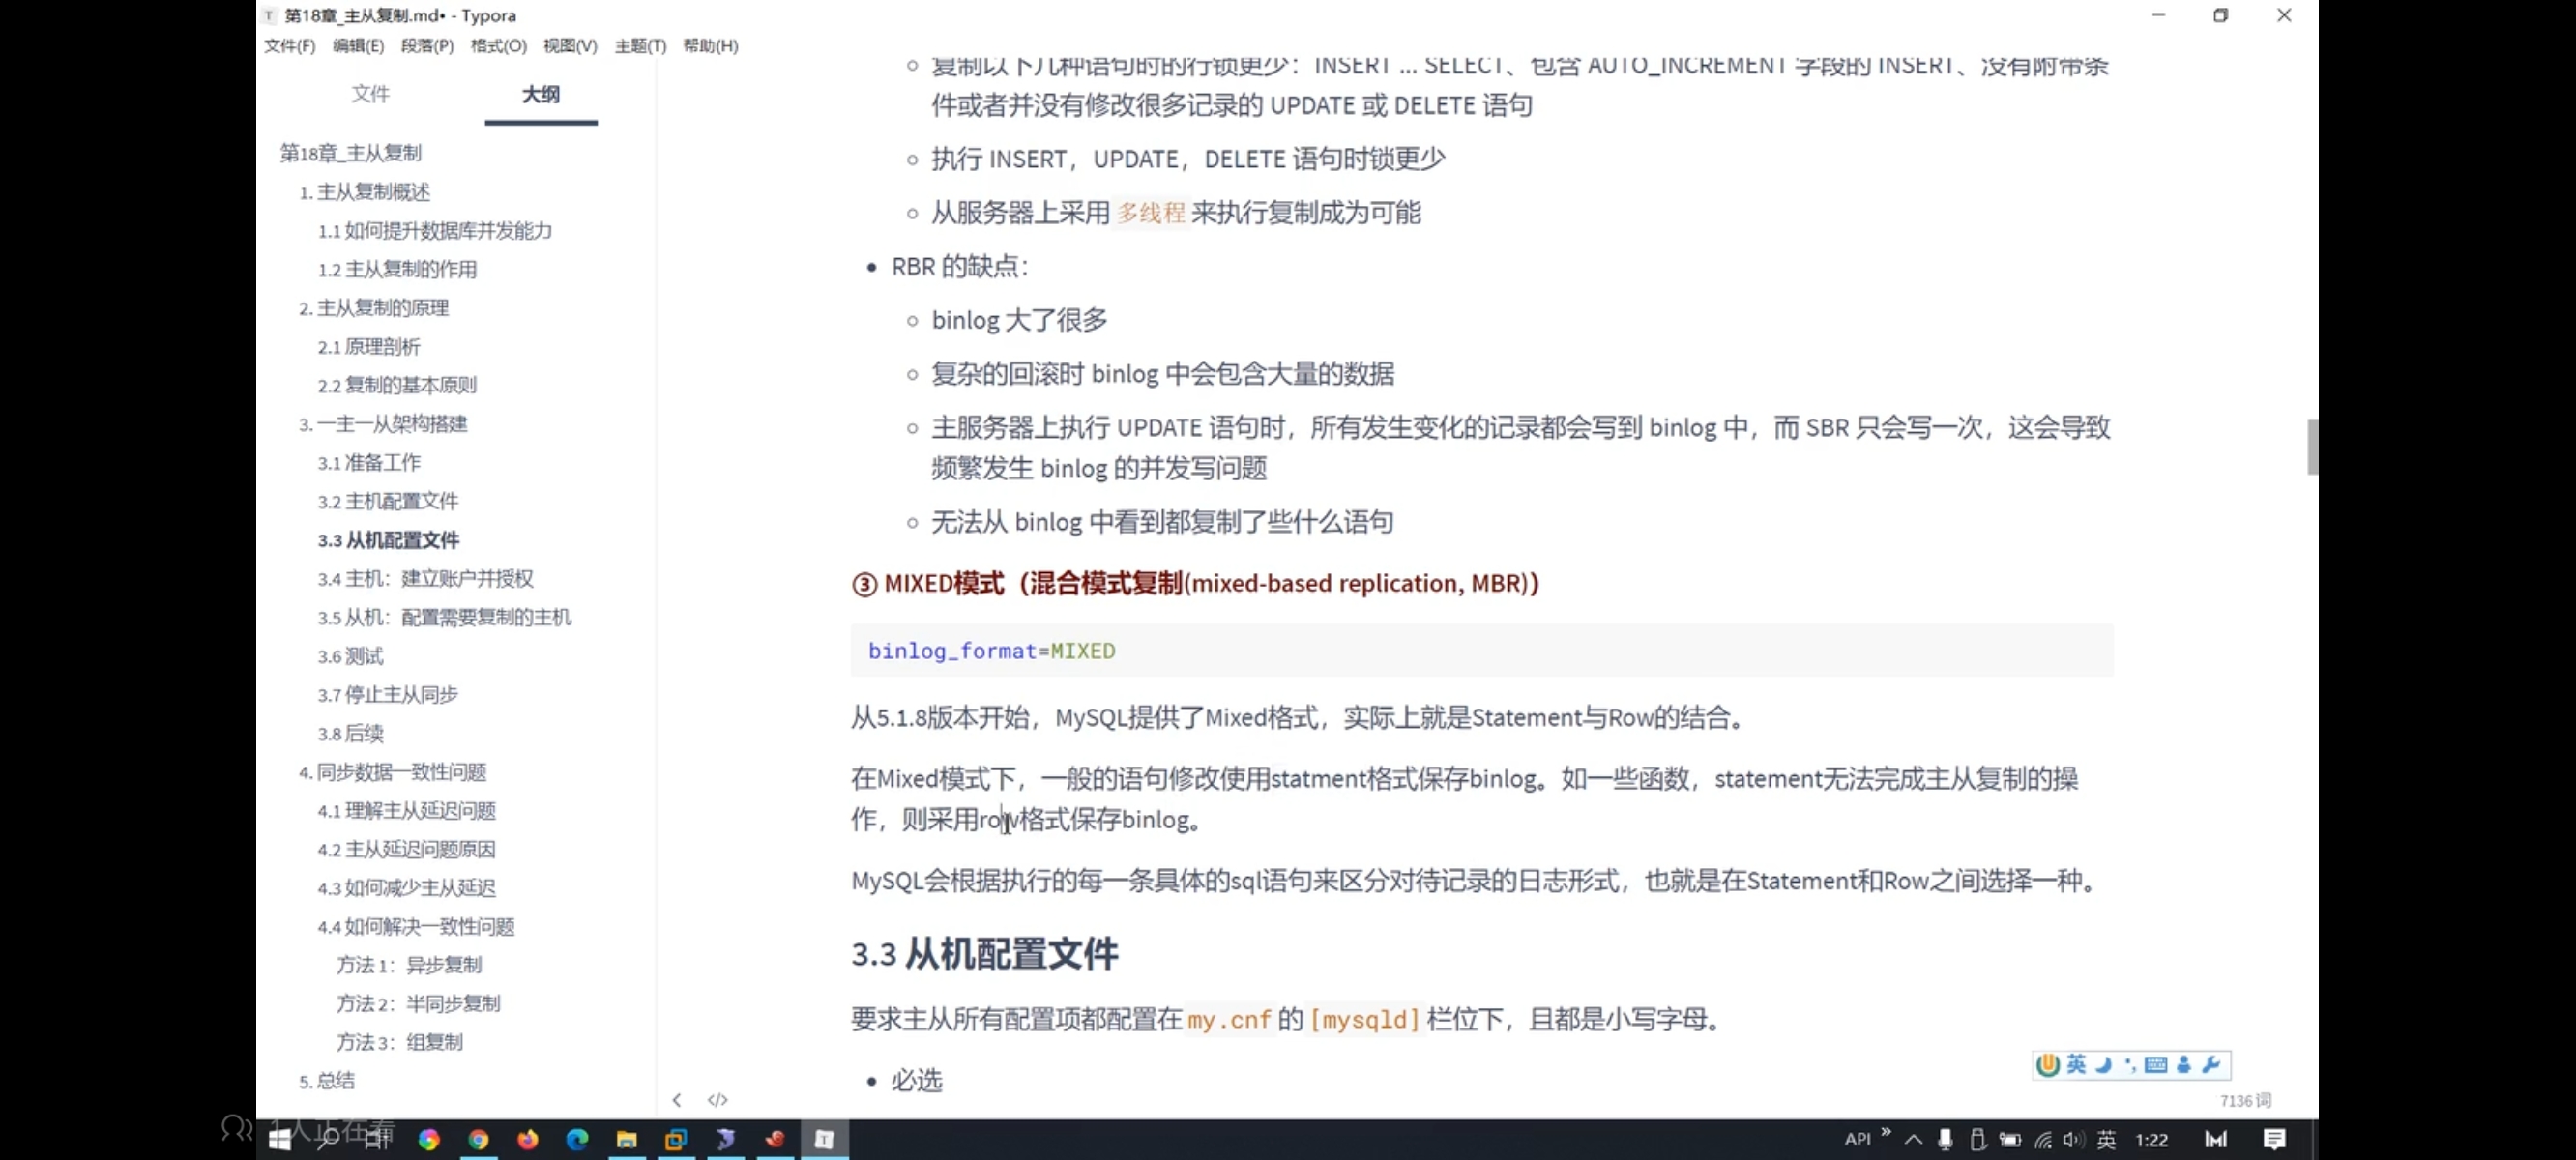Screen dimensions: 2576x1160
Task: Jump to outline 4. 同步数据一致性问题
Action: pyautogui.click(x=392, y=772)
